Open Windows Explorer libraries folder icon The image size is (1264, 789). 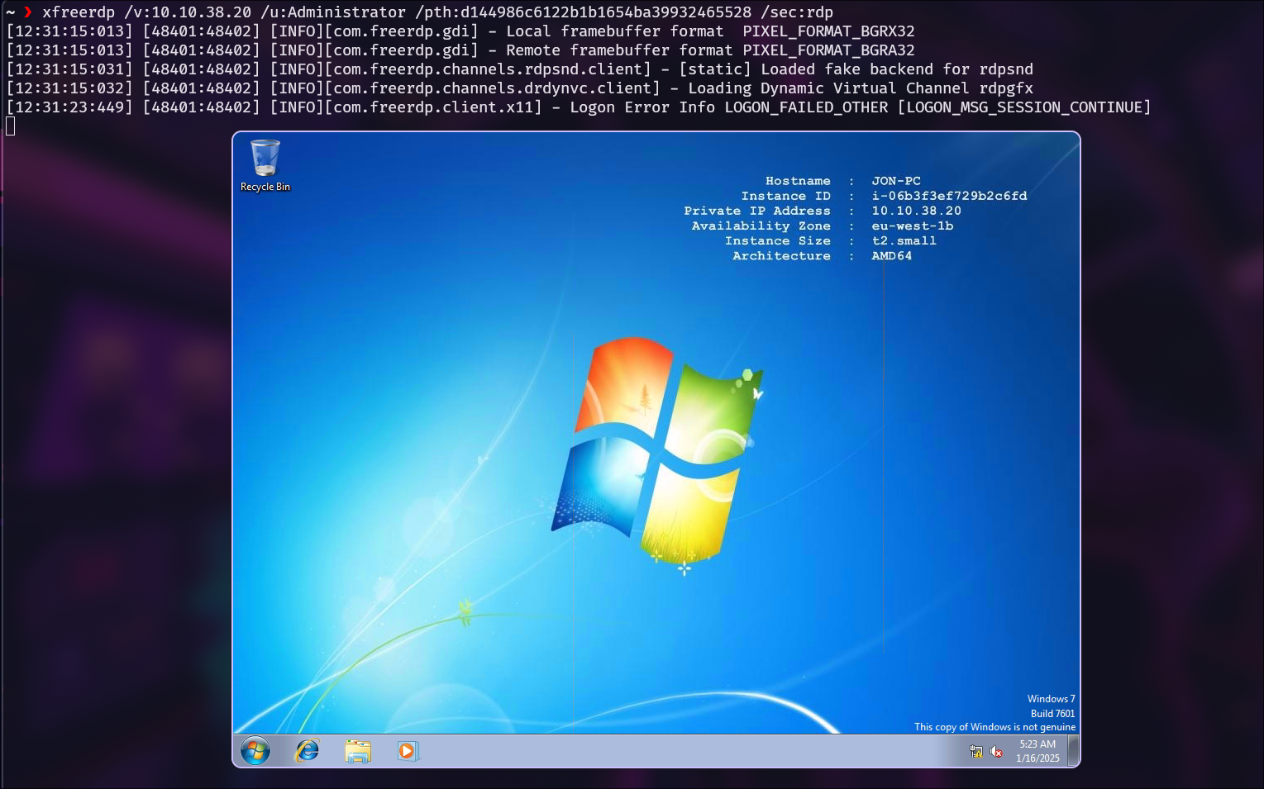pos(357,751)
